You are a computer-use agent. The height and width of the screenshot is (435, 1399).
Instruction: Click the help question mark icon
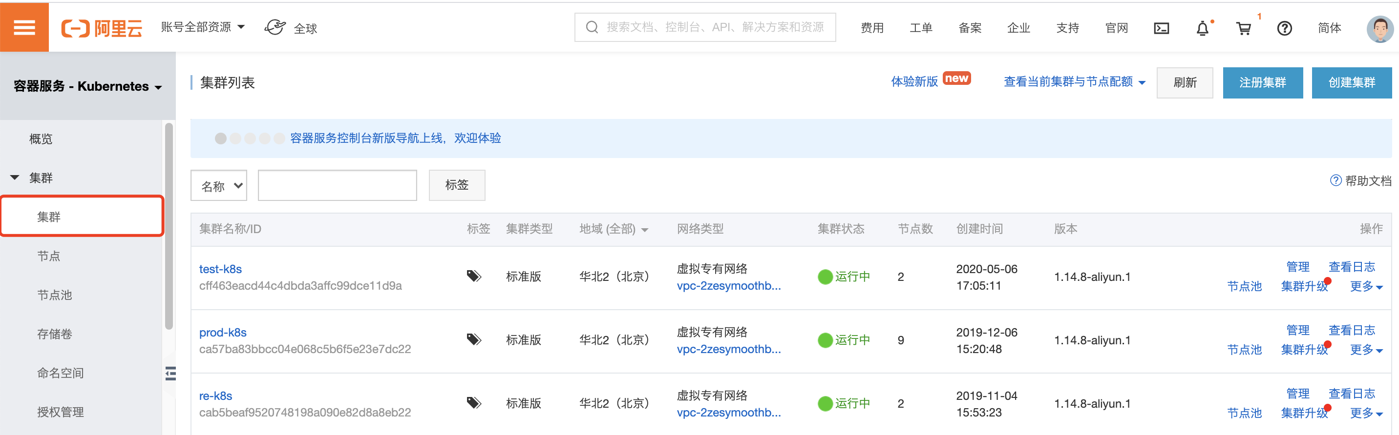[1284, 28]
